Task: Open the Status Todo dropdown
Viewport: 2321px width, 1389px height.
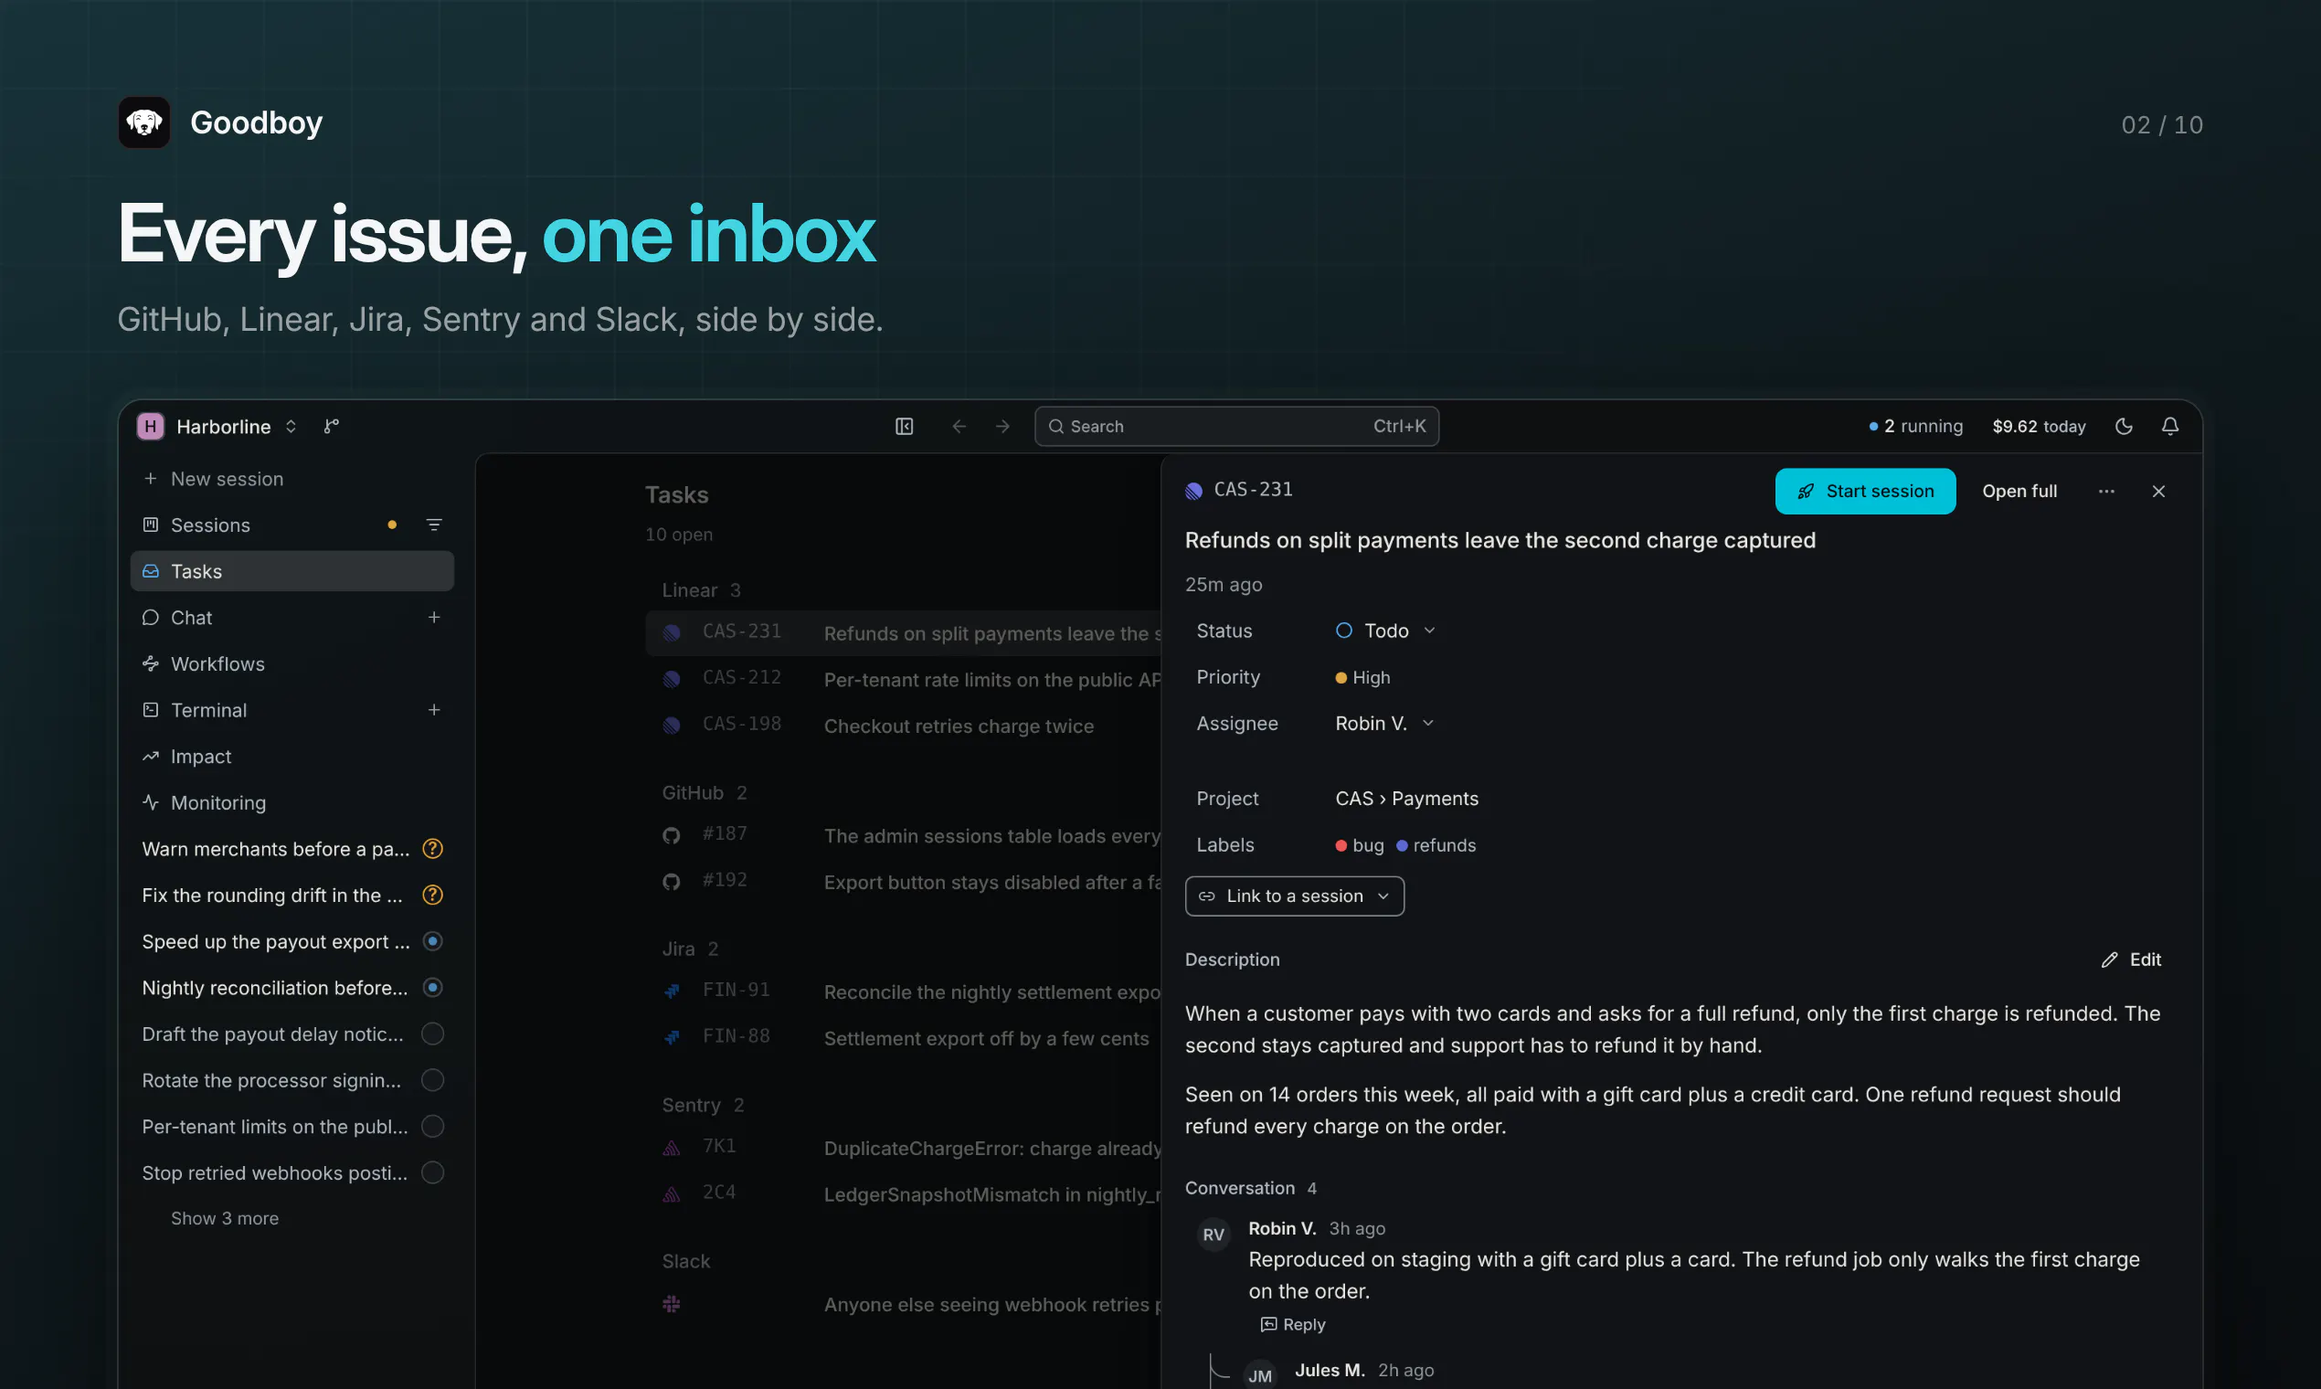Action: coord(1385,631)
